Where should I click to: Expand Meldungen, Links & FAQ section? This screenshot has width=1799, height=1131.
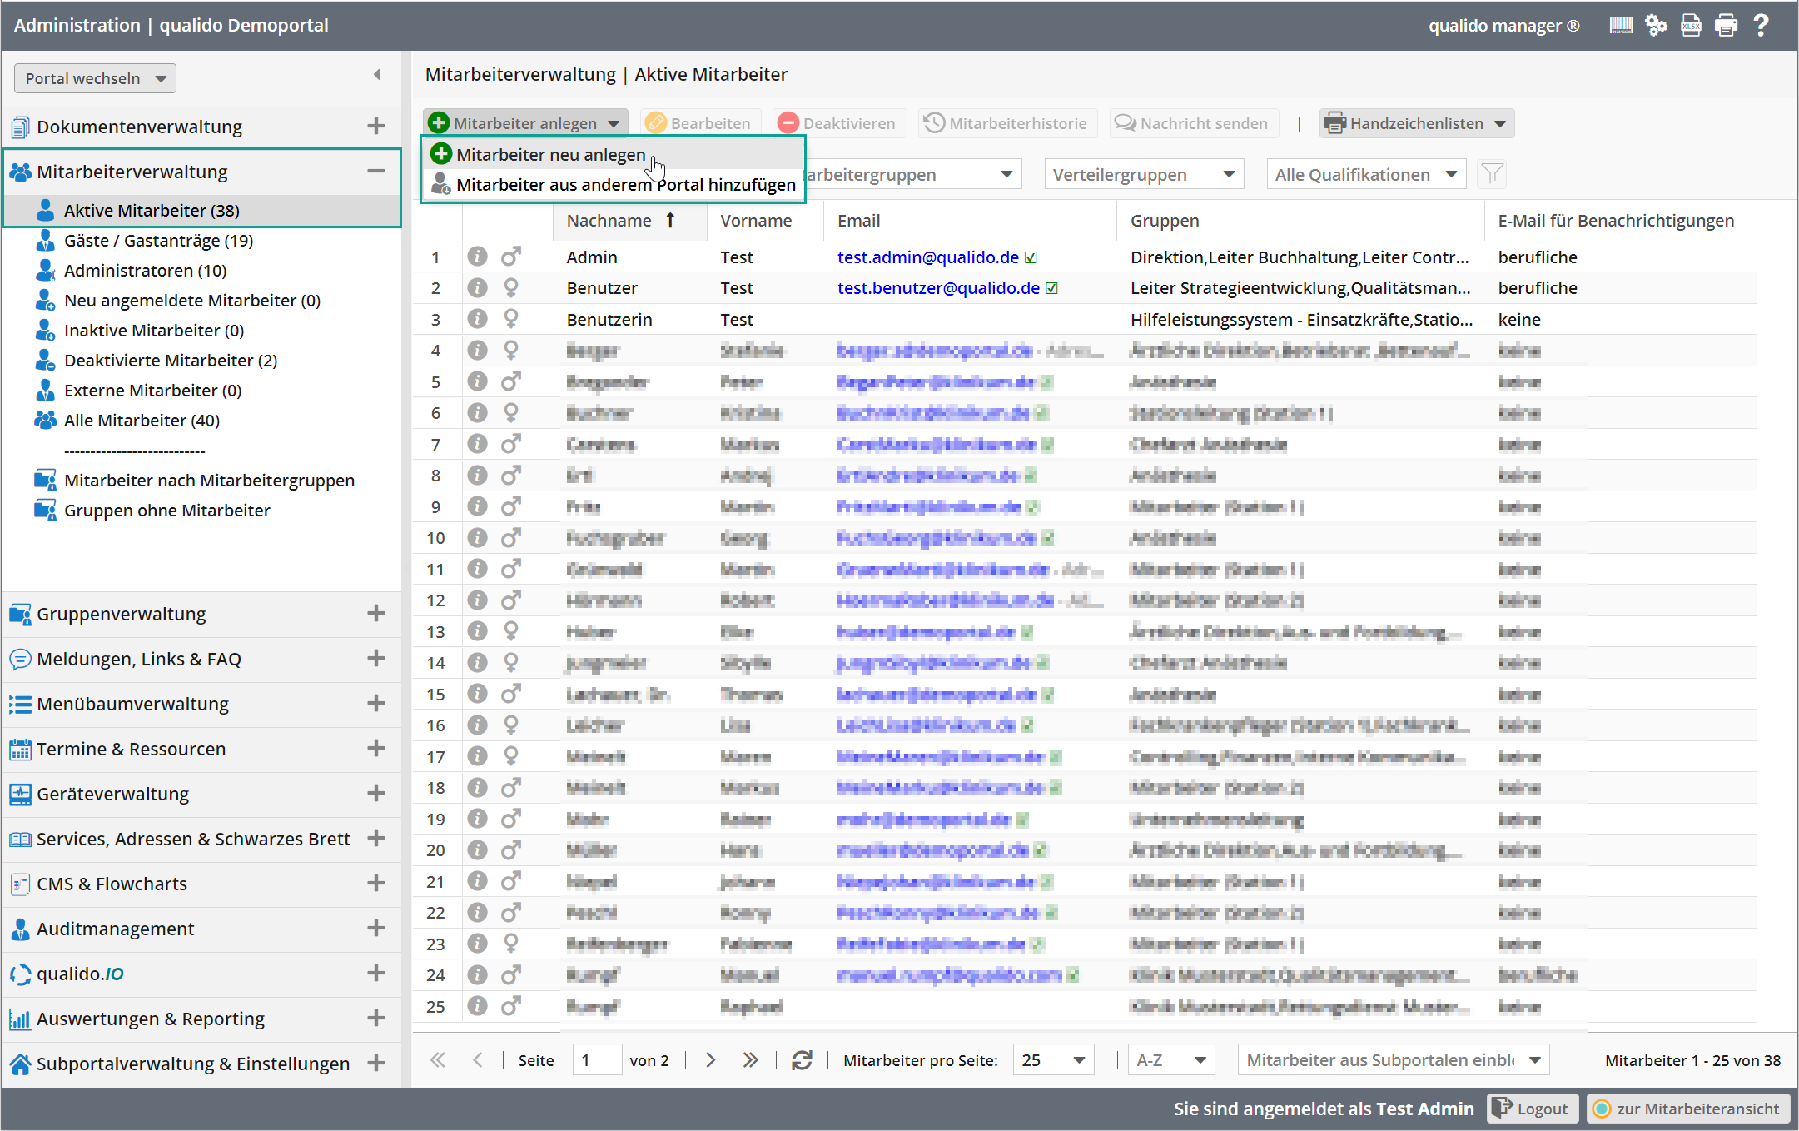376,658
